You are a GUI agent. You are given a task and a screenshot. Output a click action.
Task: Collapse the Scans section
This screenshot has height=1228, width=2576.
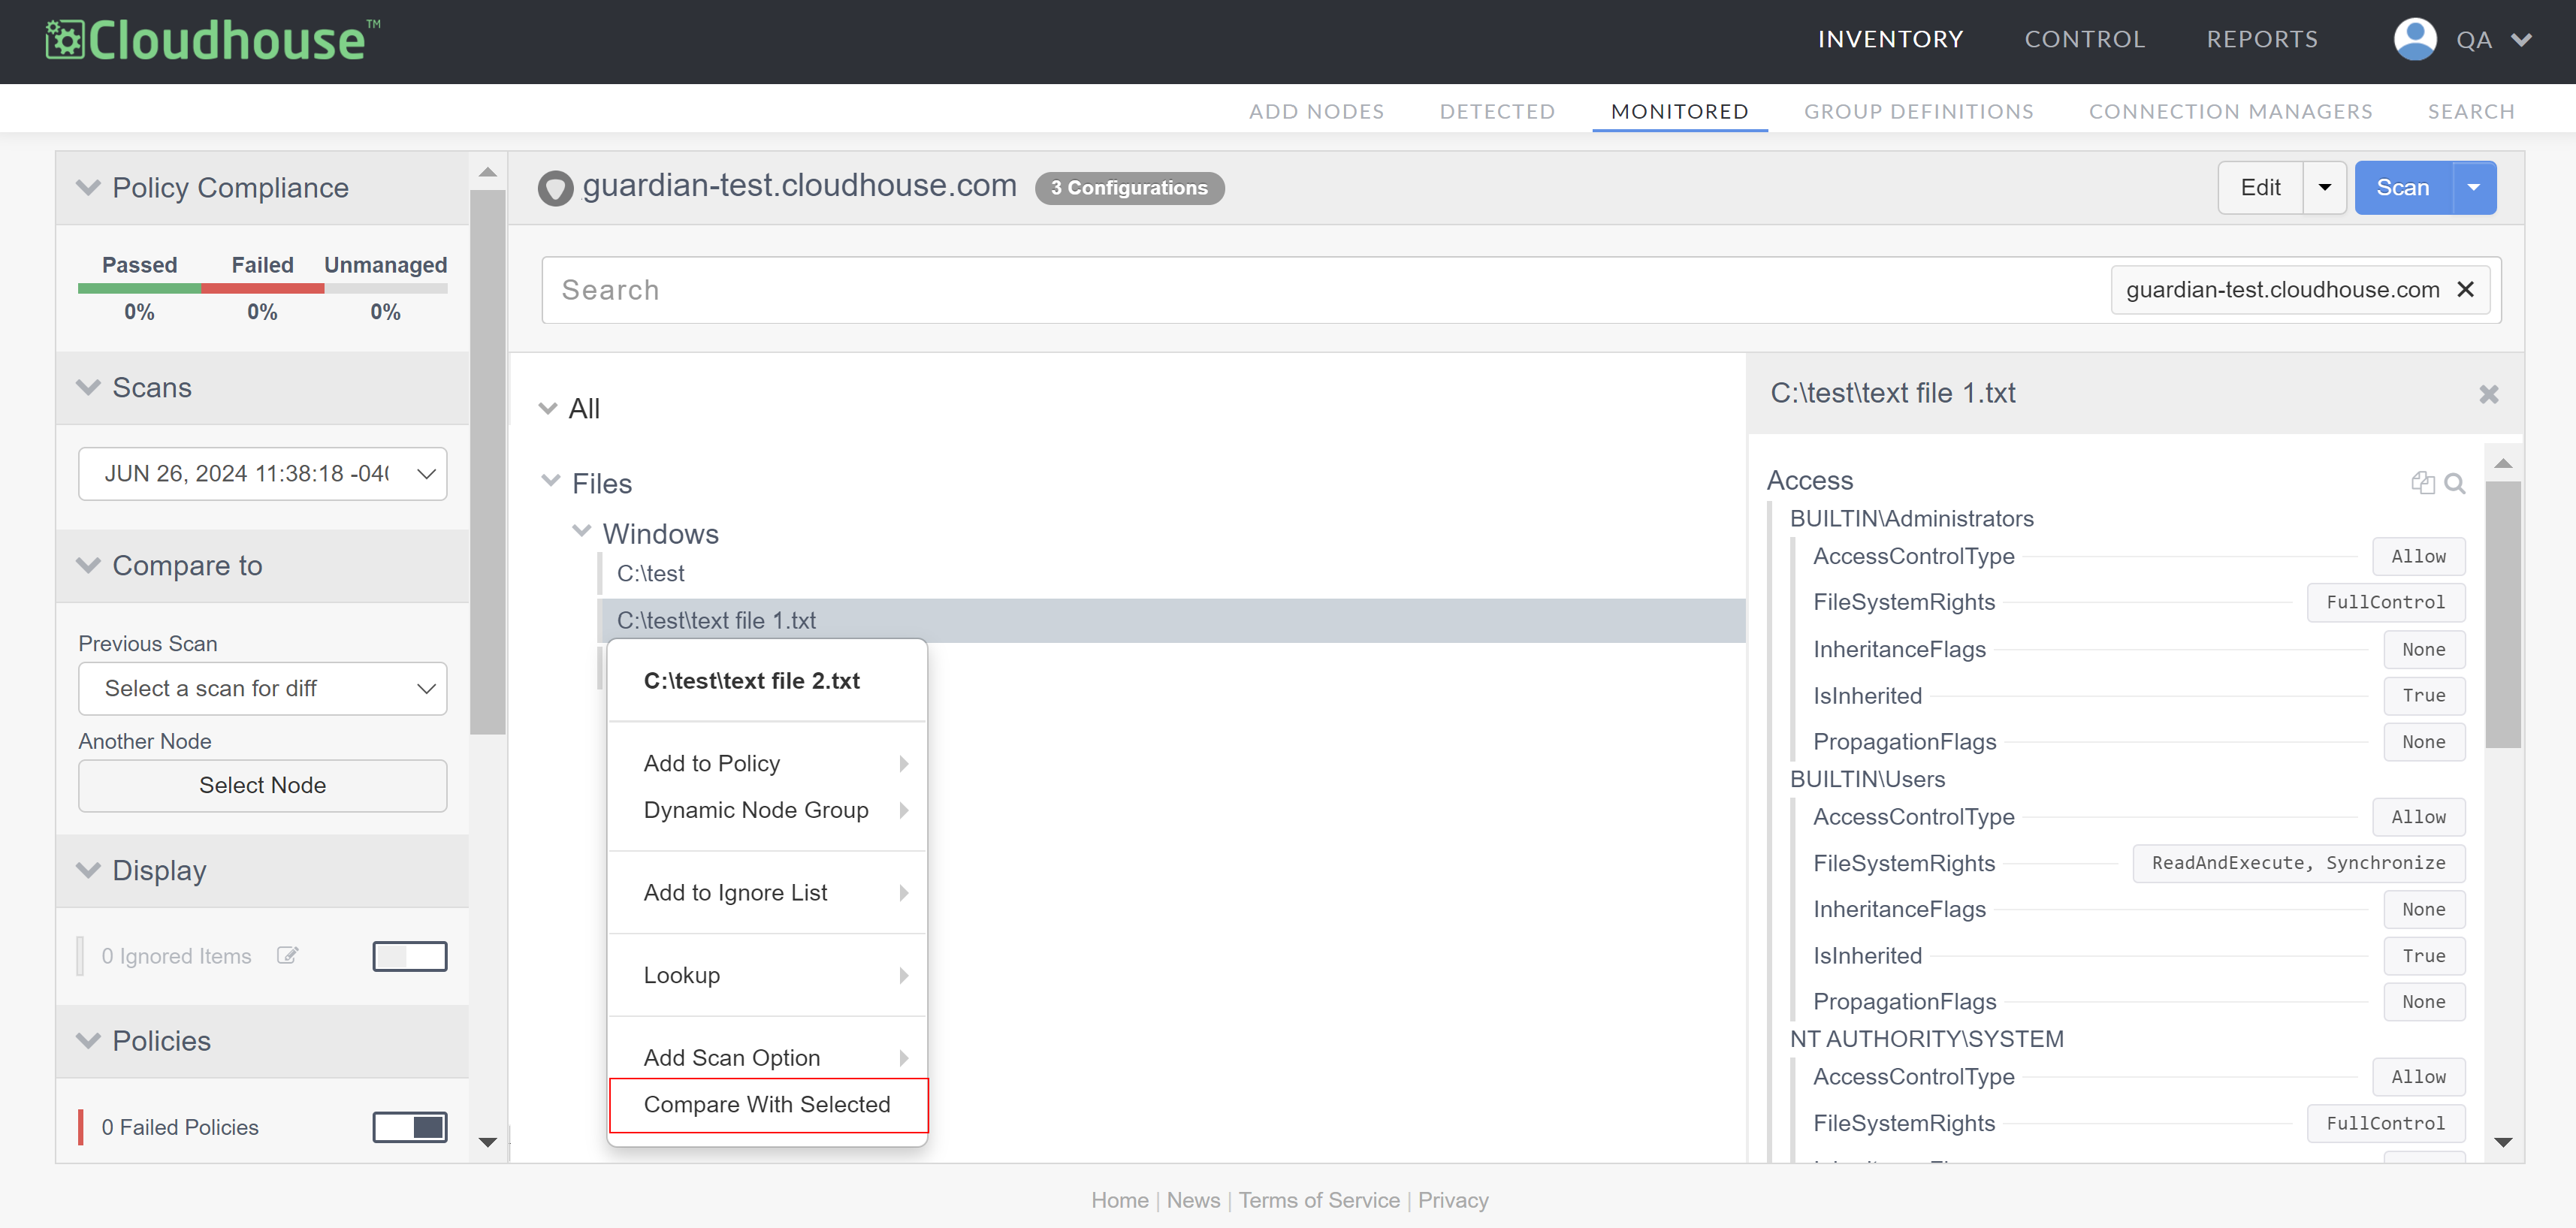click(x=89, y=388)
